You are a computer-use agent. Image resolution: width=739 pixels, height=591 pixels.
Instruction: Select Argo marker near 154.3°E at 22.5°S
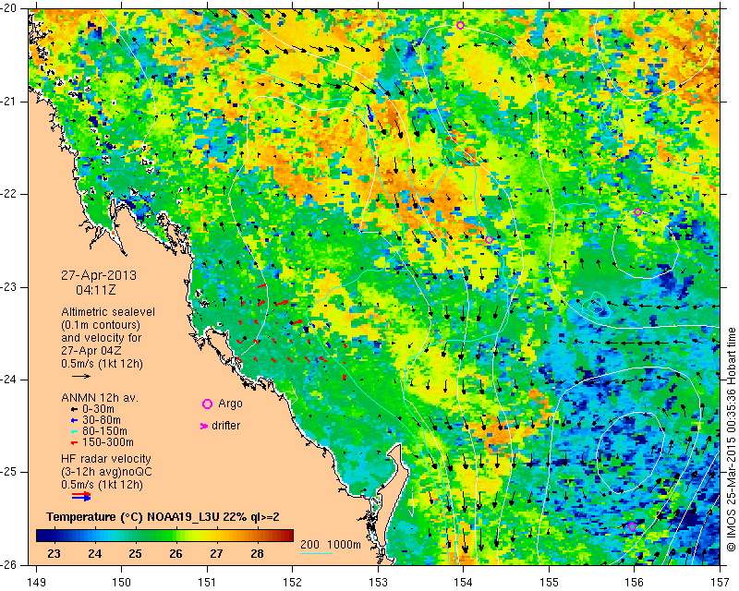point(490,240)
